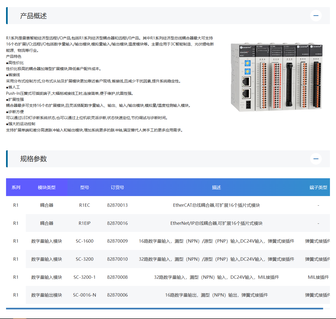Click the minus icon beside 规格参数
Screen dimensions: 336x319
click(x=316, y=159)
